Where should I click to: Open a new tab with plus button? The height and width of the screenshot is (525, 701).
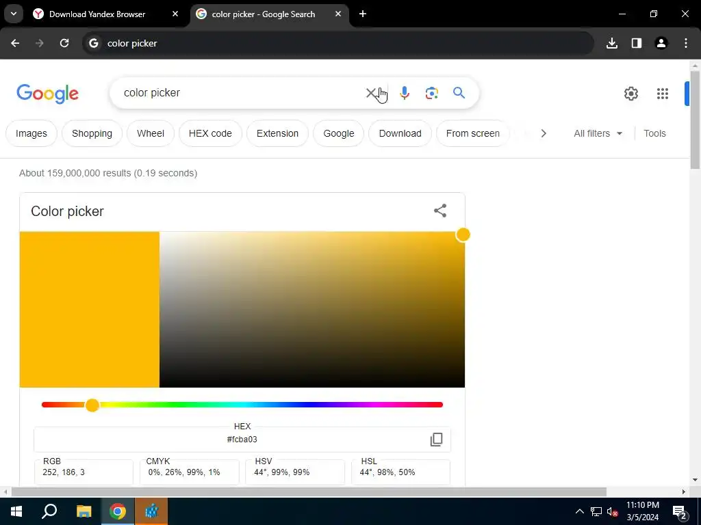point(363,14)
